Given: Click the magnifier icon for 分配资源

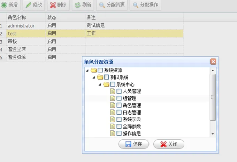Looking at the screenshot, I should 102,5.
